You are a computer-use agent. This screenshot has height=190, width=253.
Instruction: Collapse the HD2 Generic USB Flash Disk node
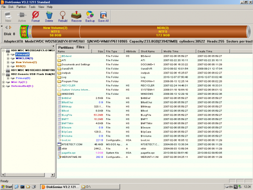pyautogui.click(x=3, y=74)
